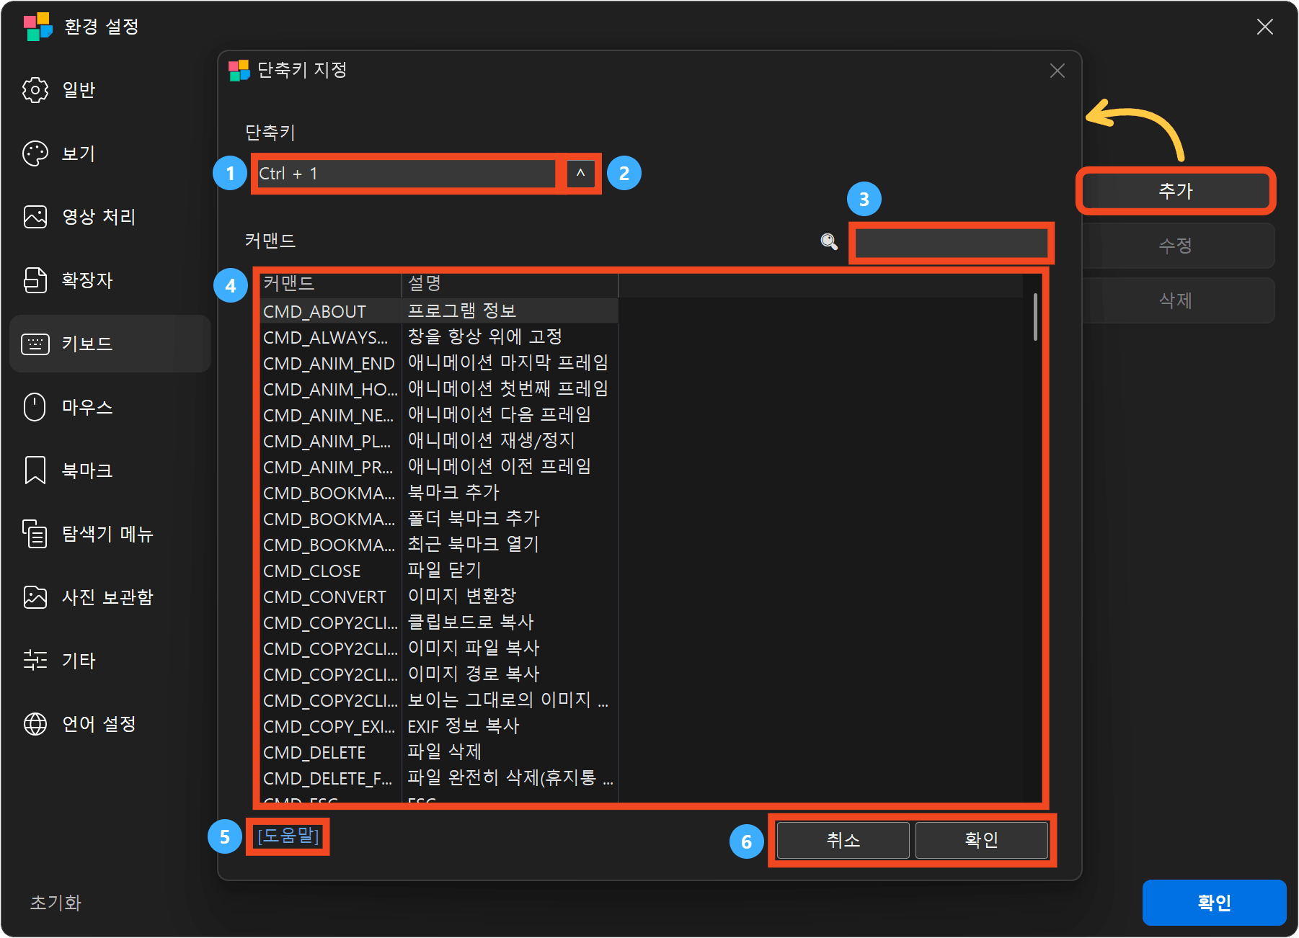This screenshot has height=938, width=1299.
Task: Click the blue 확인 button in settings
Action: (x=1214, y=903)
